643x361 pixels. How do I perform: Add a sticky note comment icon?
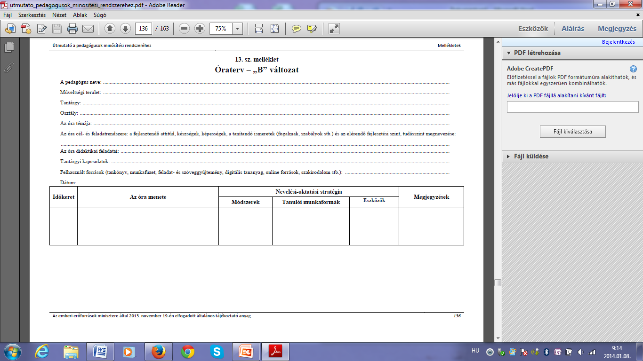pyautogui.click(x=297, y=29)
